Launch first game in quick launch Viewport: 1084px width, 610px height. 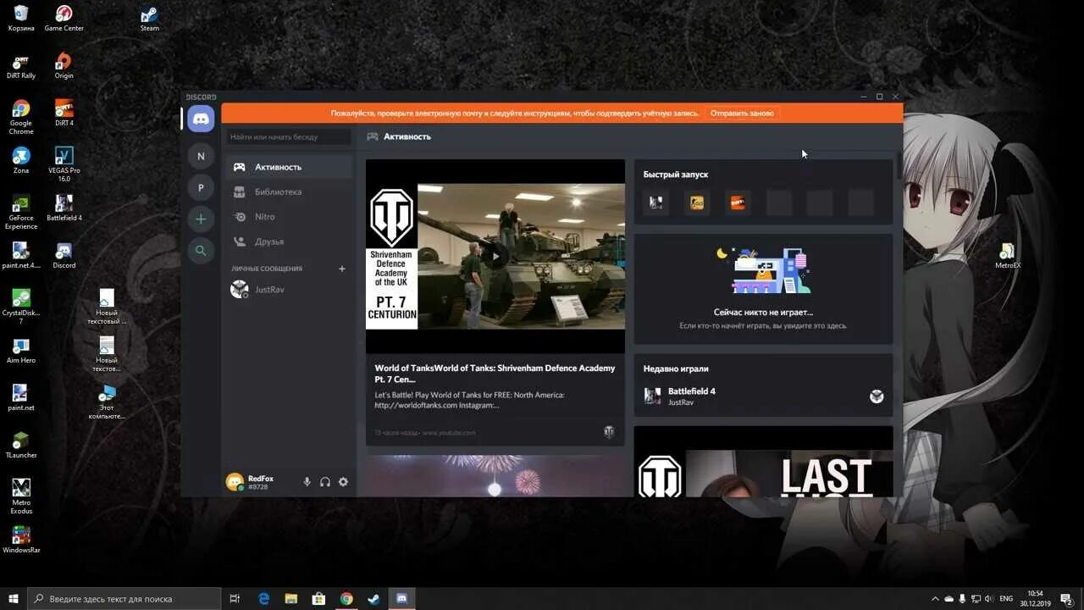655,202
